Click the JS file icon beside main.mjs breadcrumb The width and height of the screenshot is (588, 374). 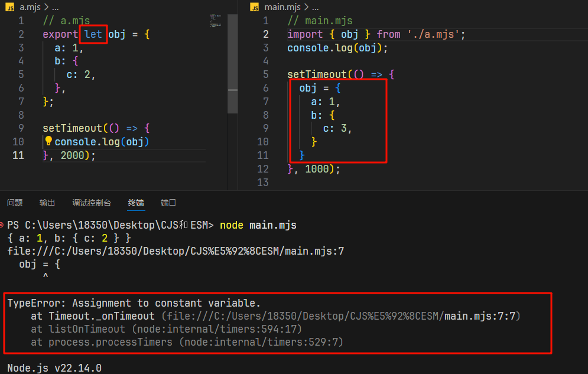point(255,7)
